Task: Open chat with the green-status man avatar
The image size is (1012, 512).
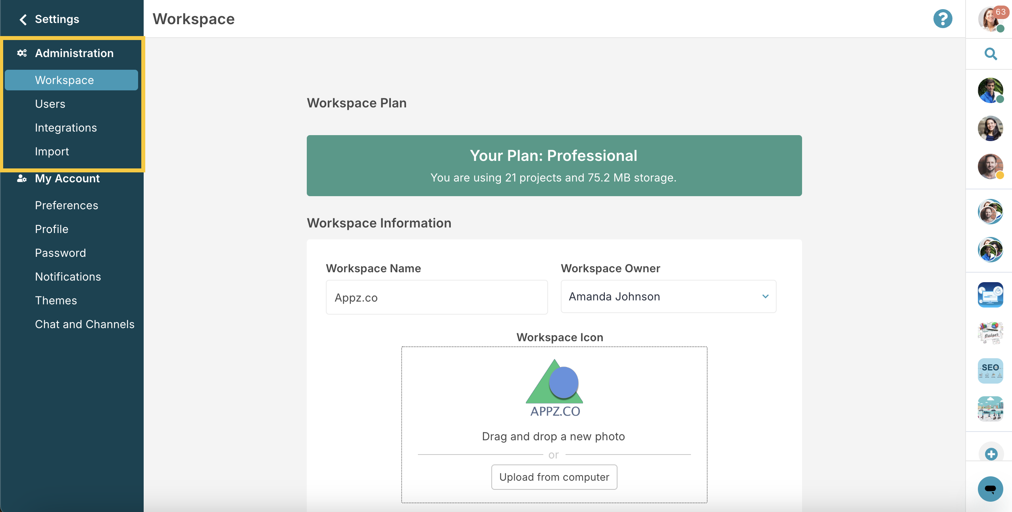Action: (991, 90)
